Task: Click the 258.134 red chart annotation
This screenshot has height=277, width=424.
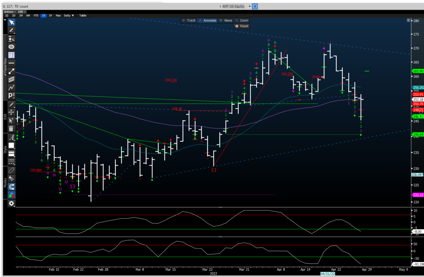Action: pos(171,80)
